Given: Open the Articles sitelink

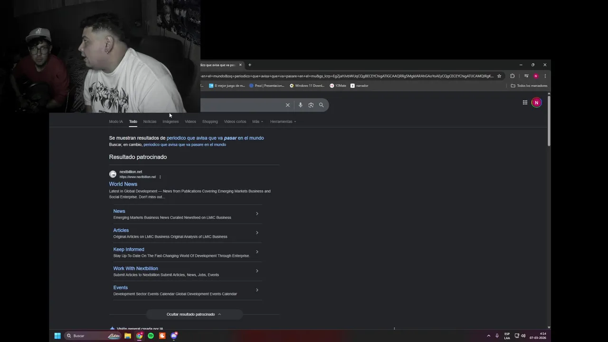Looking at the screenshot, I should [121, 230].
